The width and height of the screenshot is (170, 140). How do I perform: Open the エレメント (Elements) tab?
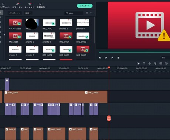(x=30, y=6)
